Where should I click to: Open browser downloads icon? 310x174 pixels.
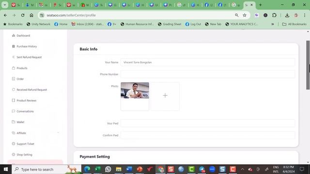pyautogui.click(x=287, y=15)
